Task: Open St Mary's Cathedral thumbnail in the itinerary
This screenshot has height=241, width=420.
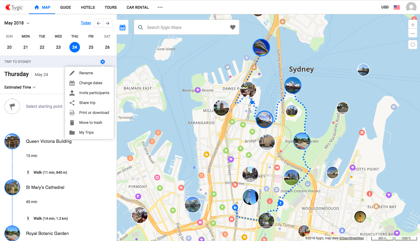Action: 12,187
